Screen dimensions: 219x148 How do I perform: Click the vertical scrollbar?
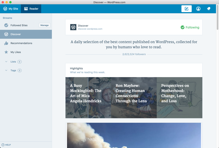(218, 17)
